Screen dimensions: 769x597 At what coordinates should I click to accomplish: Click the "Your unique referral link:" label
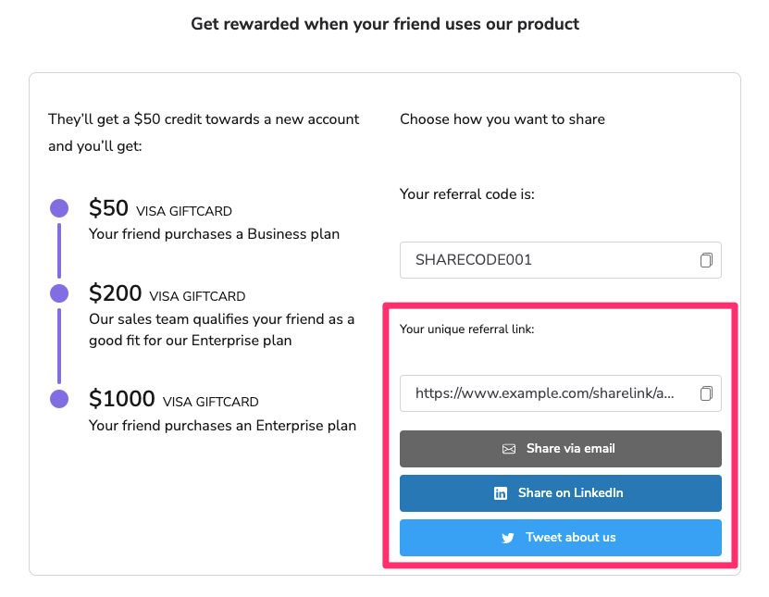pyautogui.click(x=467, y=329)
